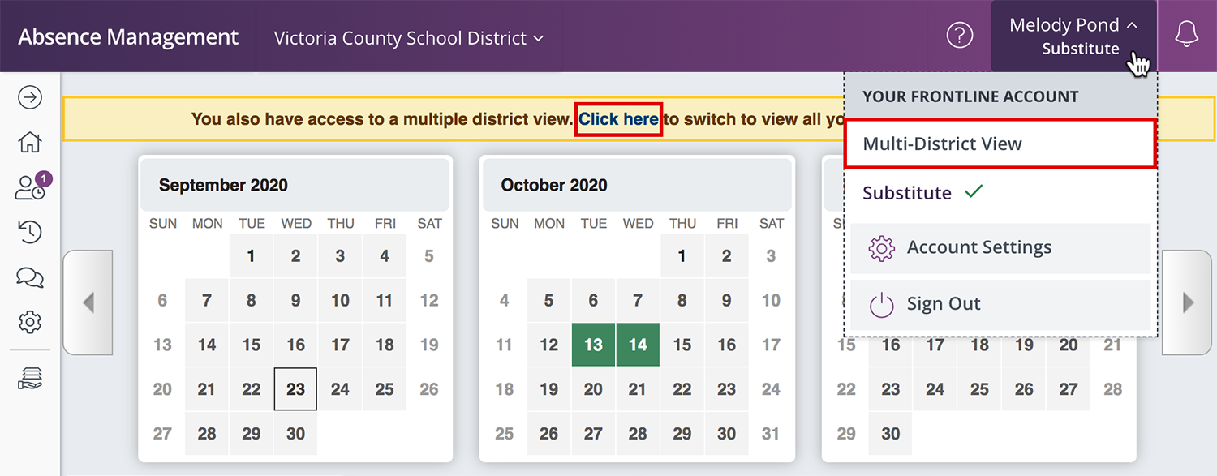
Task: Open the feedback chat bubbles icon
Action: tap(30, 277)
